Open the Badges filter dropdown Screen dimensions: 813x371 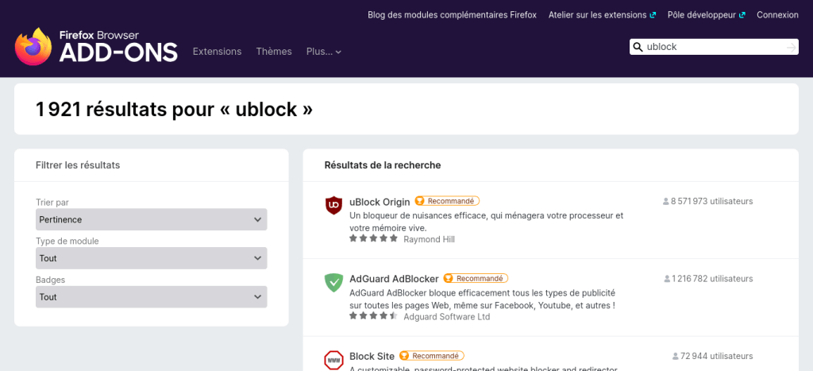coord(152,297)
